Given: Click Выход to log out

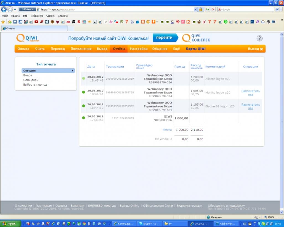Looking at the screenshot, I should 255,49.
